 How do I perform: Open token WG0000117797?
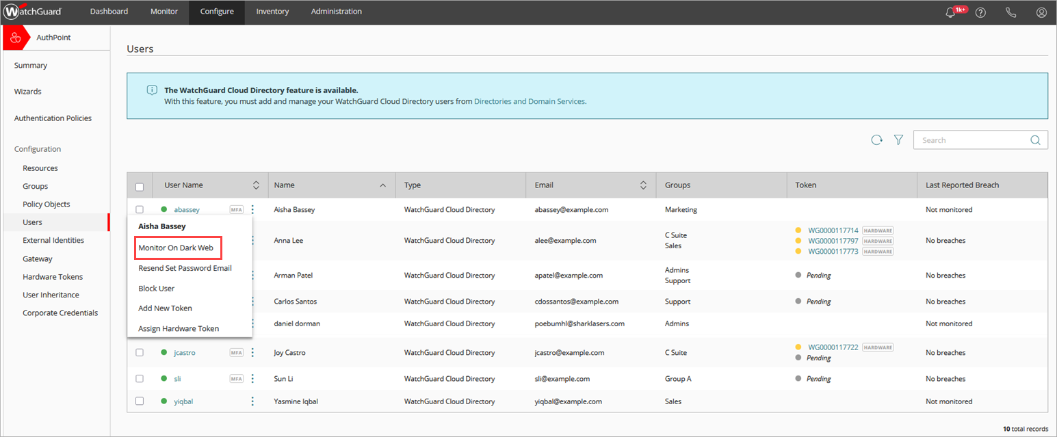[x=833, y=241]
